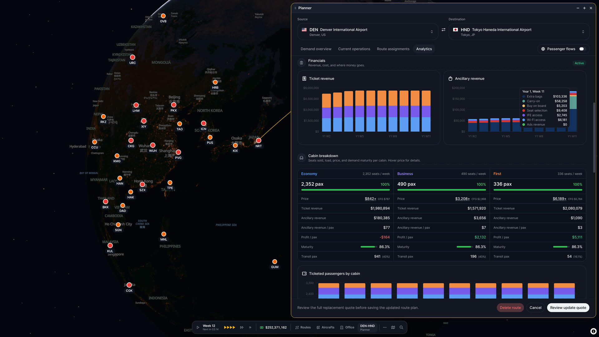Screen dimensions: 599x337
Task: Expand the Planner panel with plus button
Action: (x=584, y=8)
